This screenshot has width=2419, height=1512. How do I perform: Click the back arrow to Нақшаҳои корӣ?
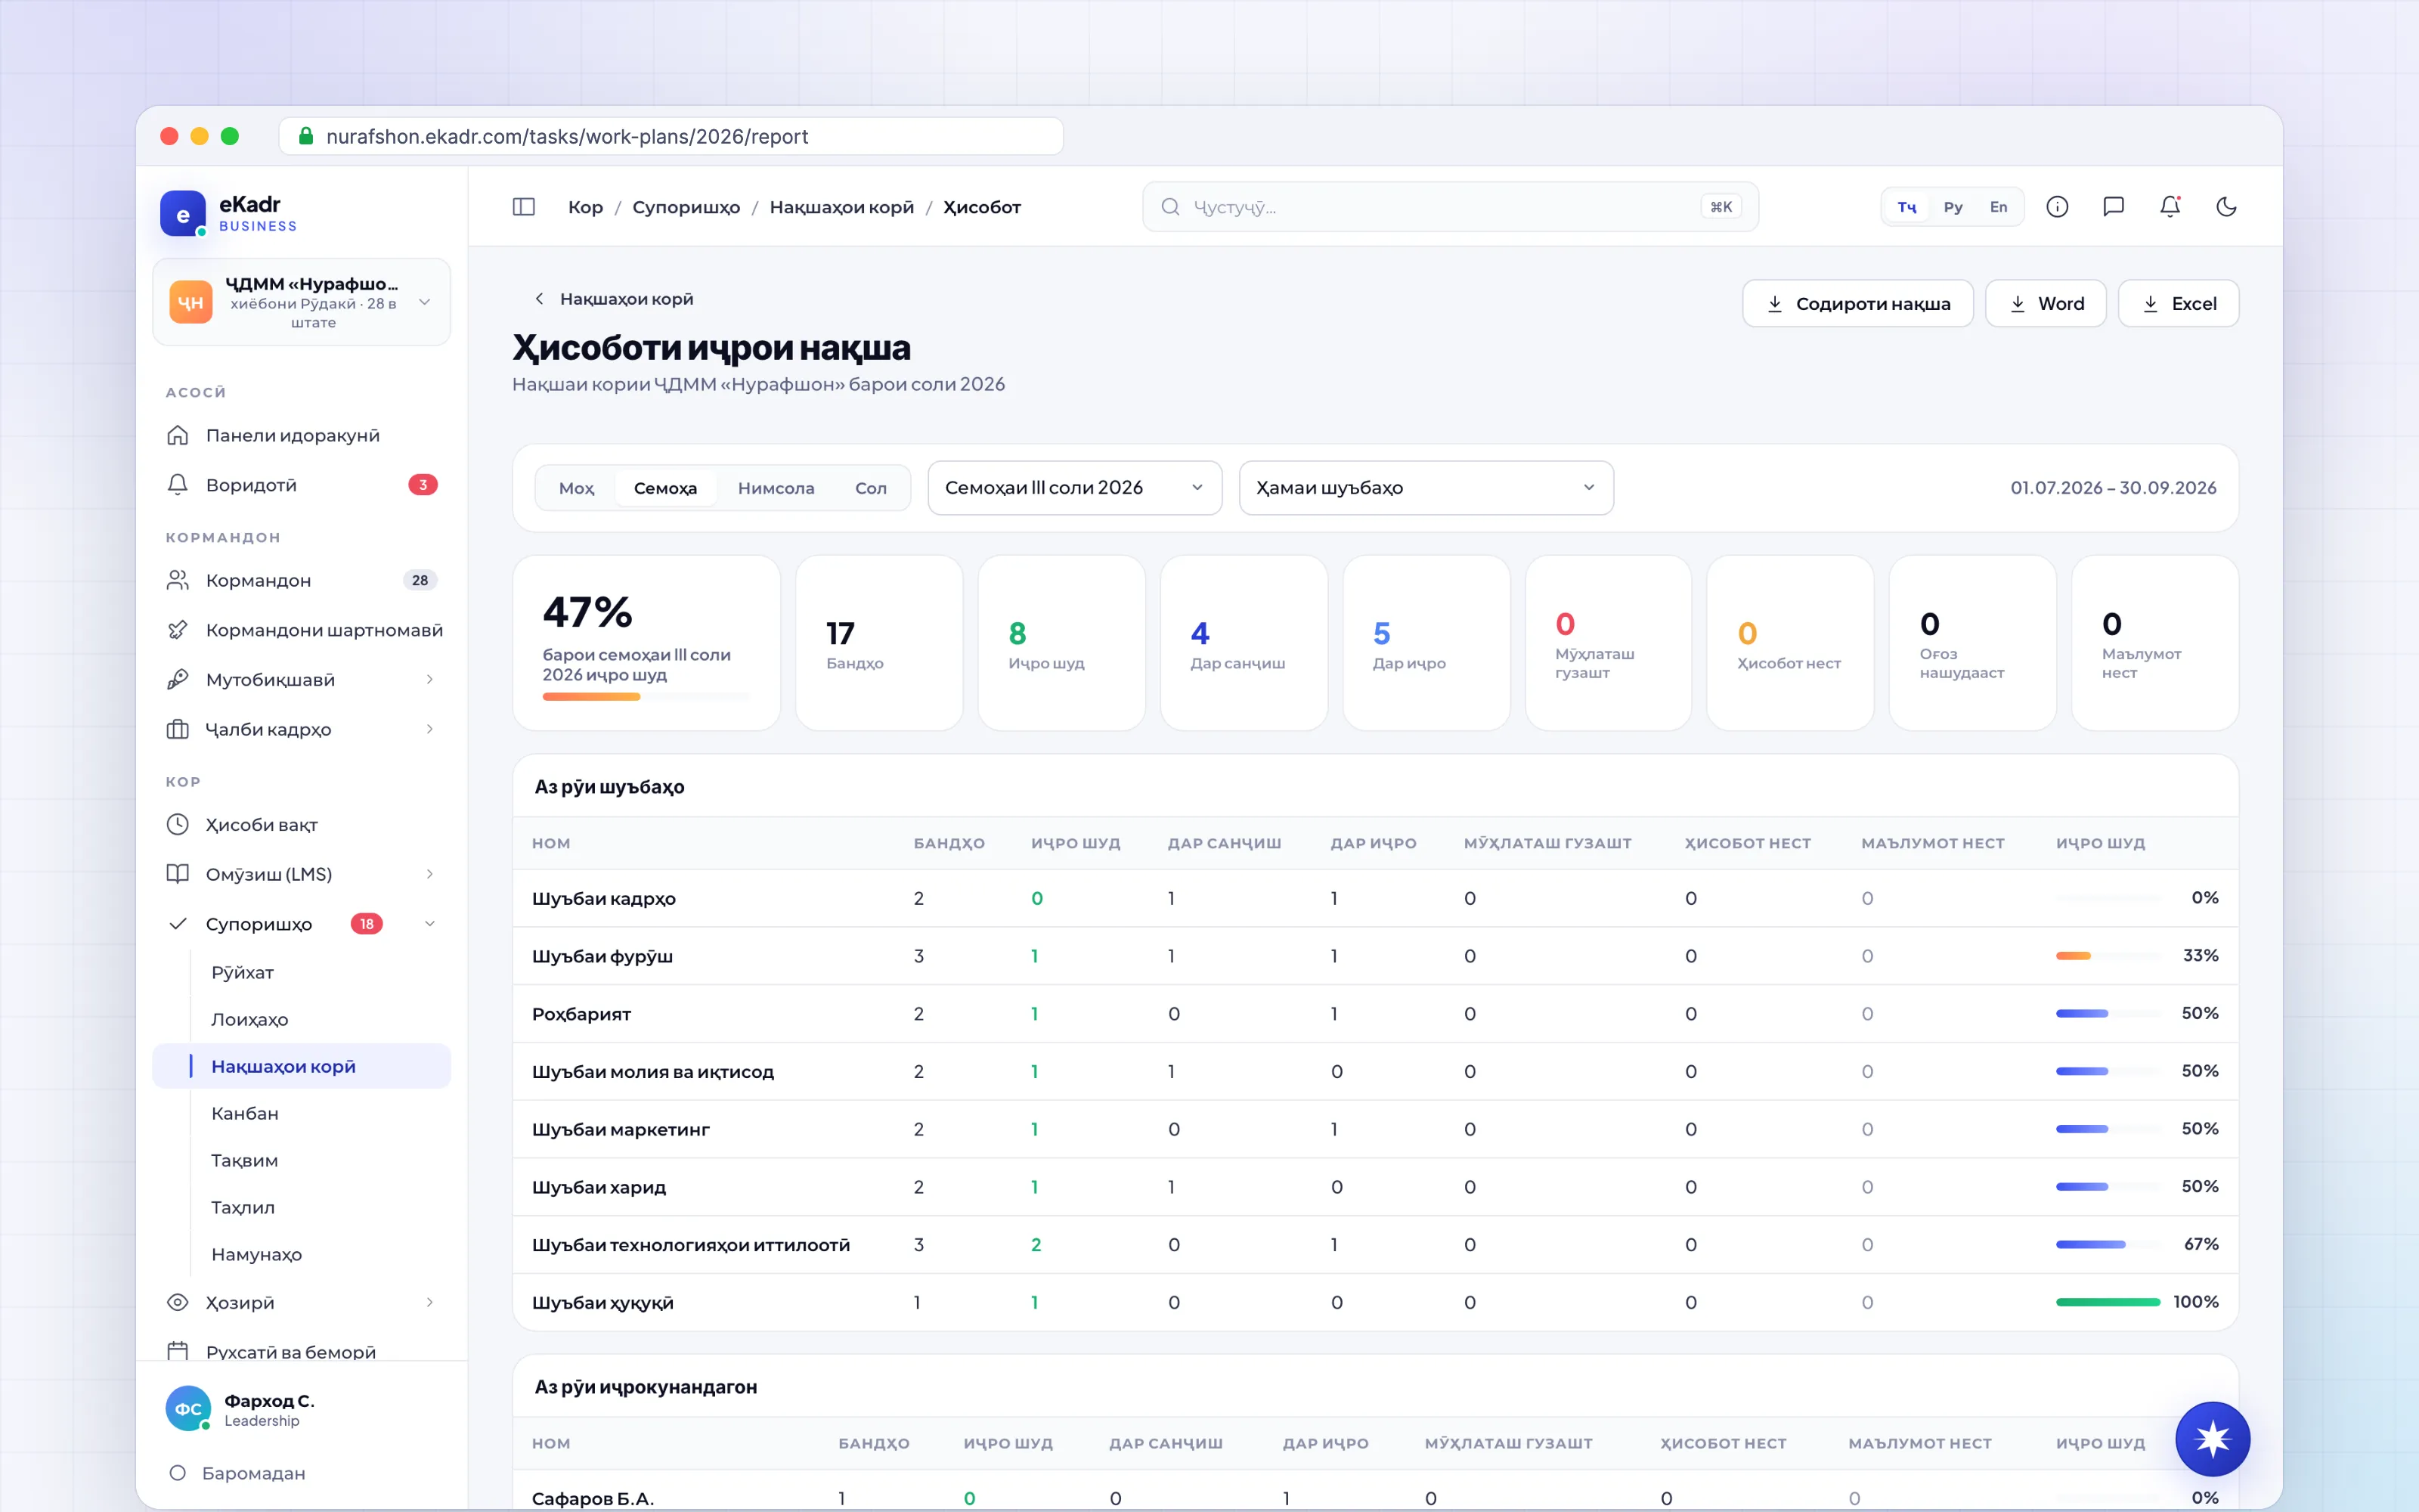[539, 299]
